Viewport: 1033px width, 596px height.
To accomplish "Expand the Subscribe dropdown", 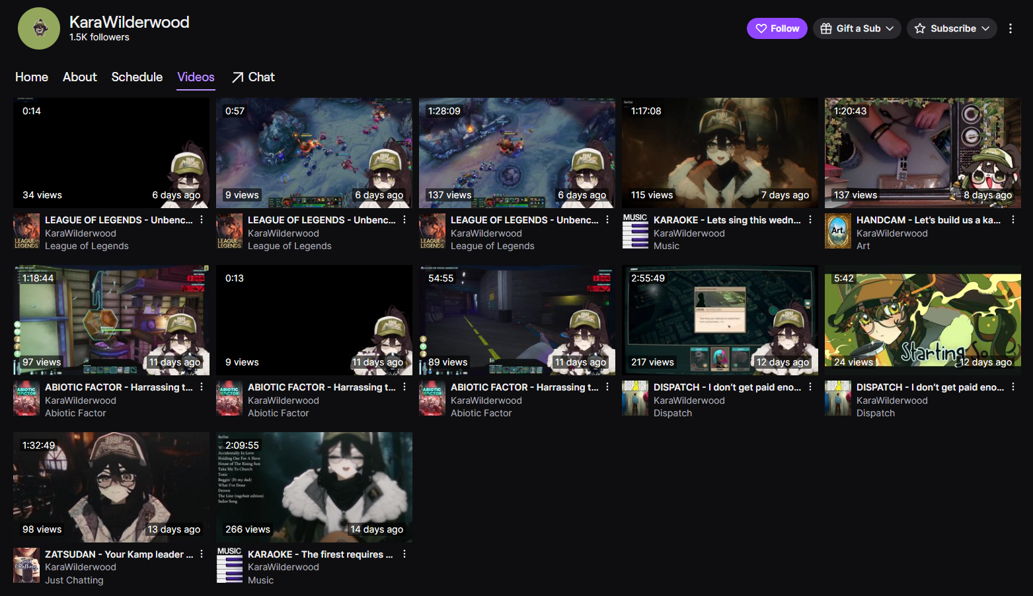I will [952, 28].
